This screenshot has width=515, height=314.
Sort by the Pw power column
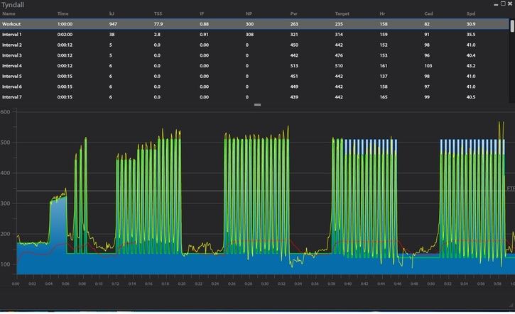click(294, 13)
